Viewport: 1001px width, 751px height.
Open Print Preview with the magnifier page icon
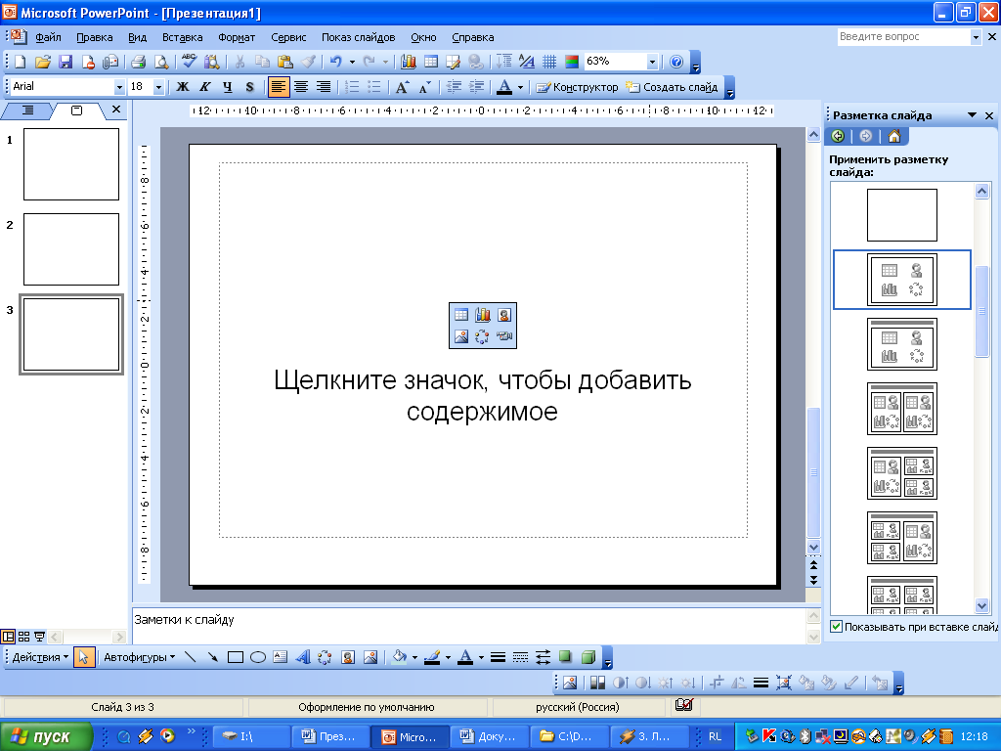161,62
